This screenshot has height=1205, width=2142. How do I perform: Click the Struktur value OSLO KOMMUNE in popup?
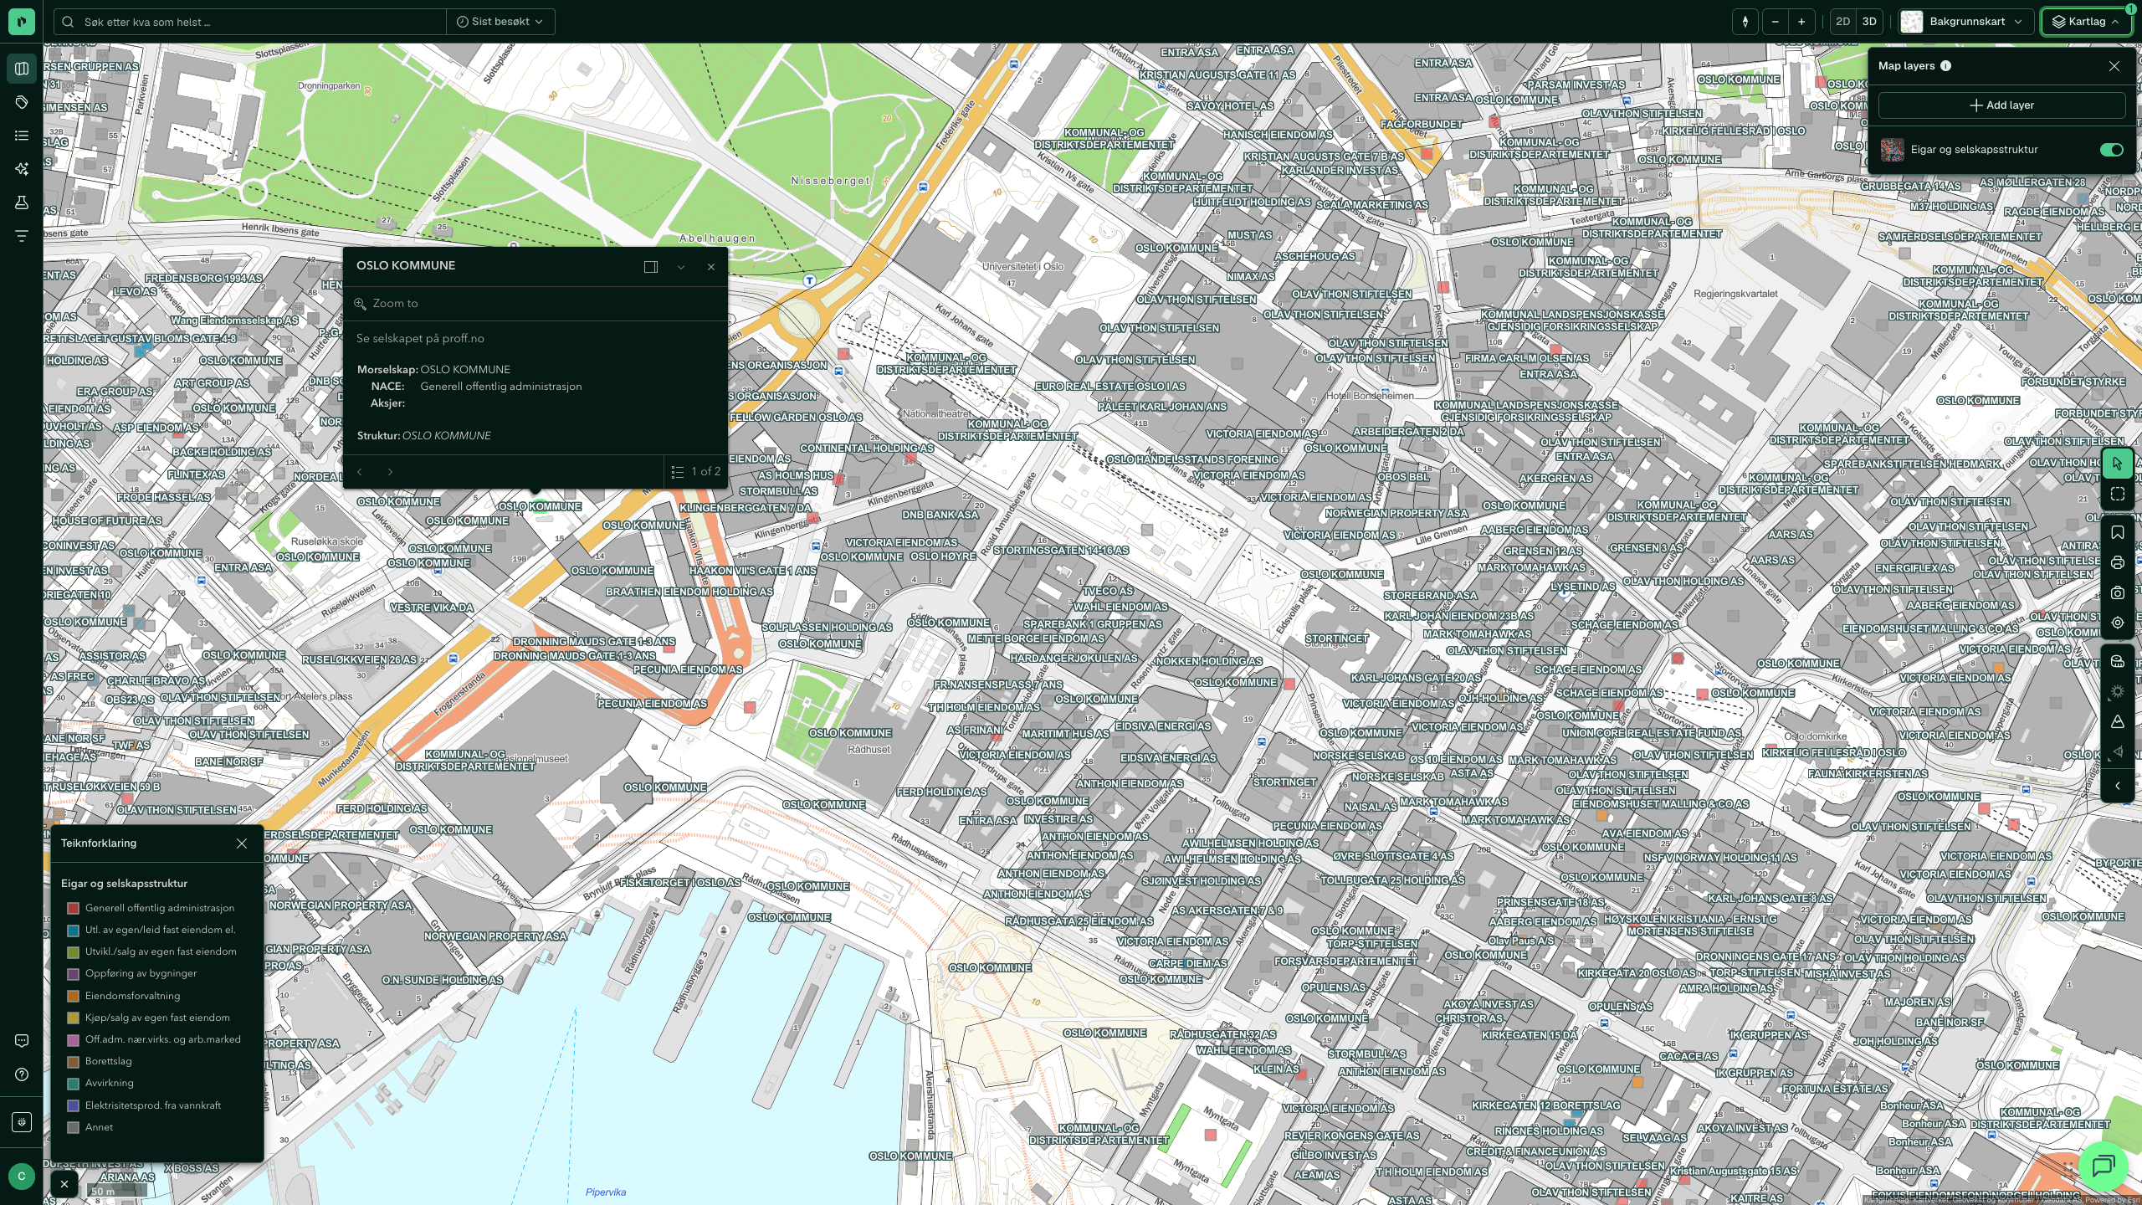447,436
